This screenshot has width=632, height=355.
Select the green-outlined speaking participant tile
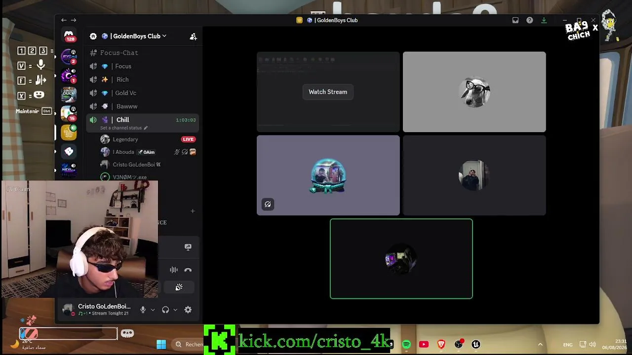pyautogui.click(x=401, y=259)
